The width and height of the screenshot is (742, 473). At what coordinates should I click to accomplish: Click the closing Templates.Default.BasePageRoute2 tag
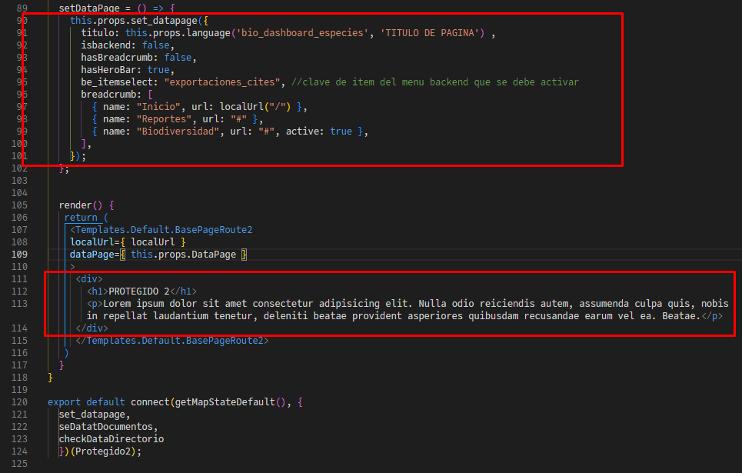(172, 341)
